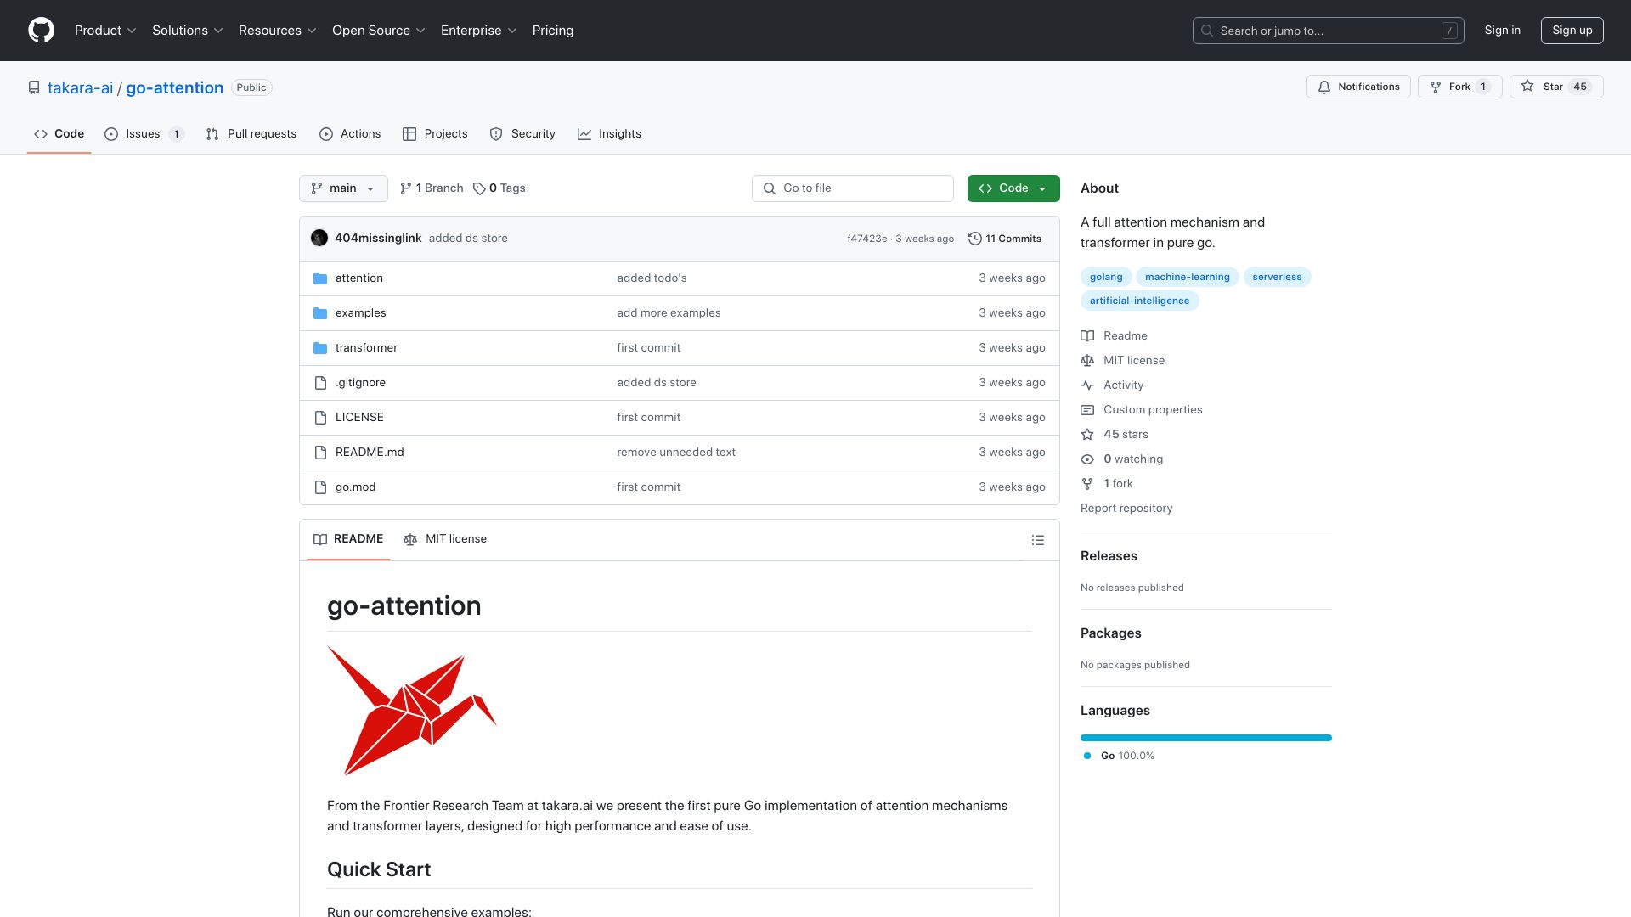Click the repository icon beside takara-ai
Image resolution: width=1631 pixels, height=917 pixels.
pyautogui.click(x=34, y=87)
